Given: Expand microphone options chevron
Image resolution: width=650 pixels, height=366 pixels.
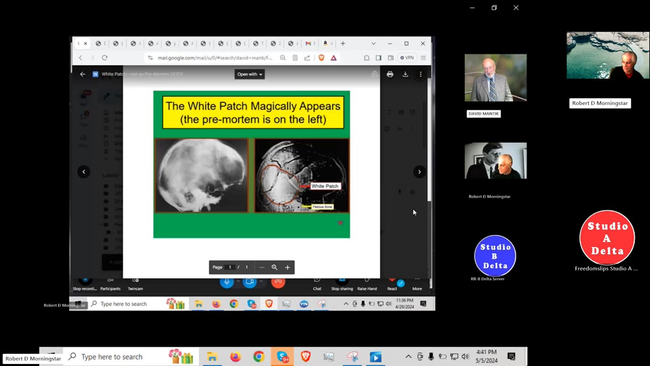Looking at the screenshot, I should (x=238, y=281).
